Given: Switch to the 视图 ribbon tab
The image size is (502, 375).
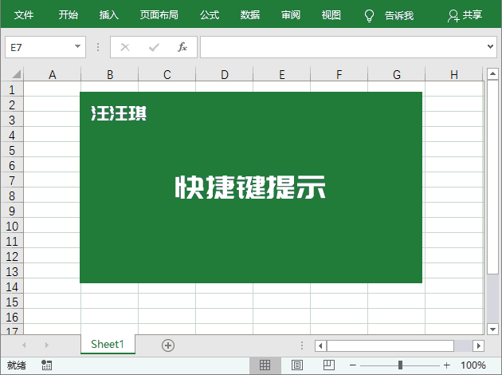Looking at the screenshot, I should (331, 14).
